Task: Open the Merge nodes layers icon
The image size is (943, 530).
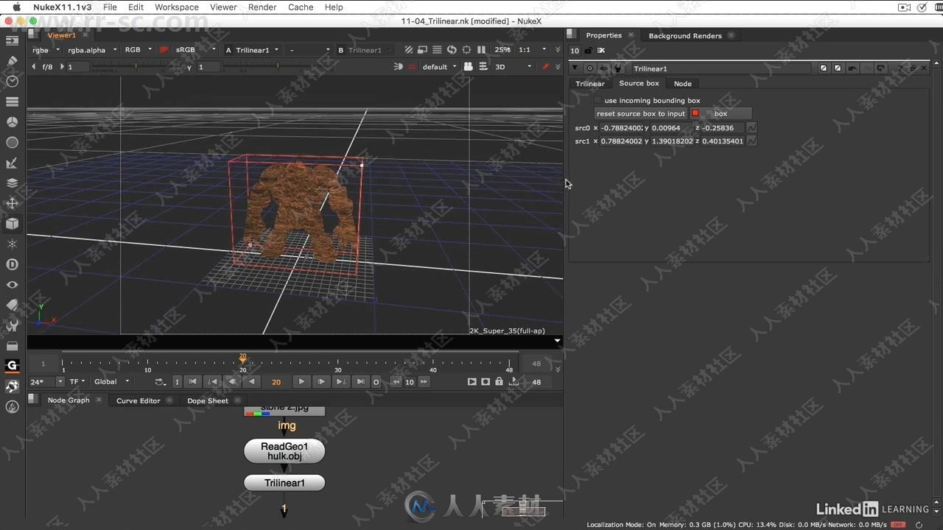Action: click(x=12, y=183)
